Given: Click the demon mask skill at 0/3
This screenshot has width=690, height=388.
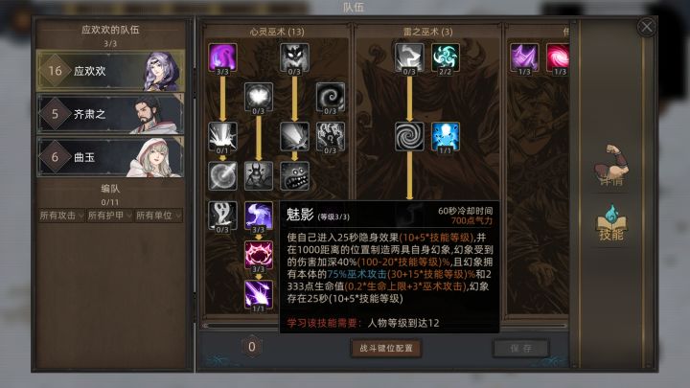Looking at the screenshot, I should tap(294, 57).
